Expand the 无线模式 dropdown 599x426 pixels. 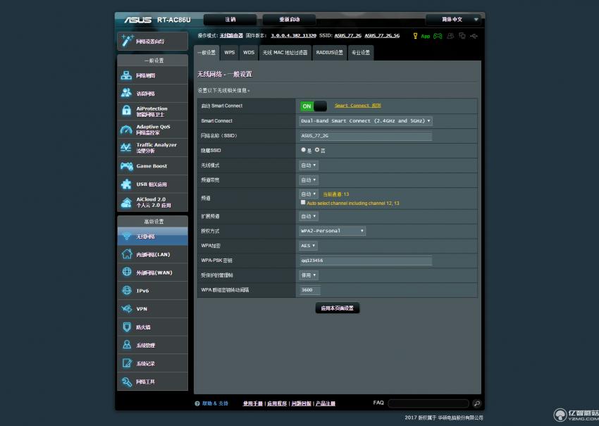coord(308,165)
